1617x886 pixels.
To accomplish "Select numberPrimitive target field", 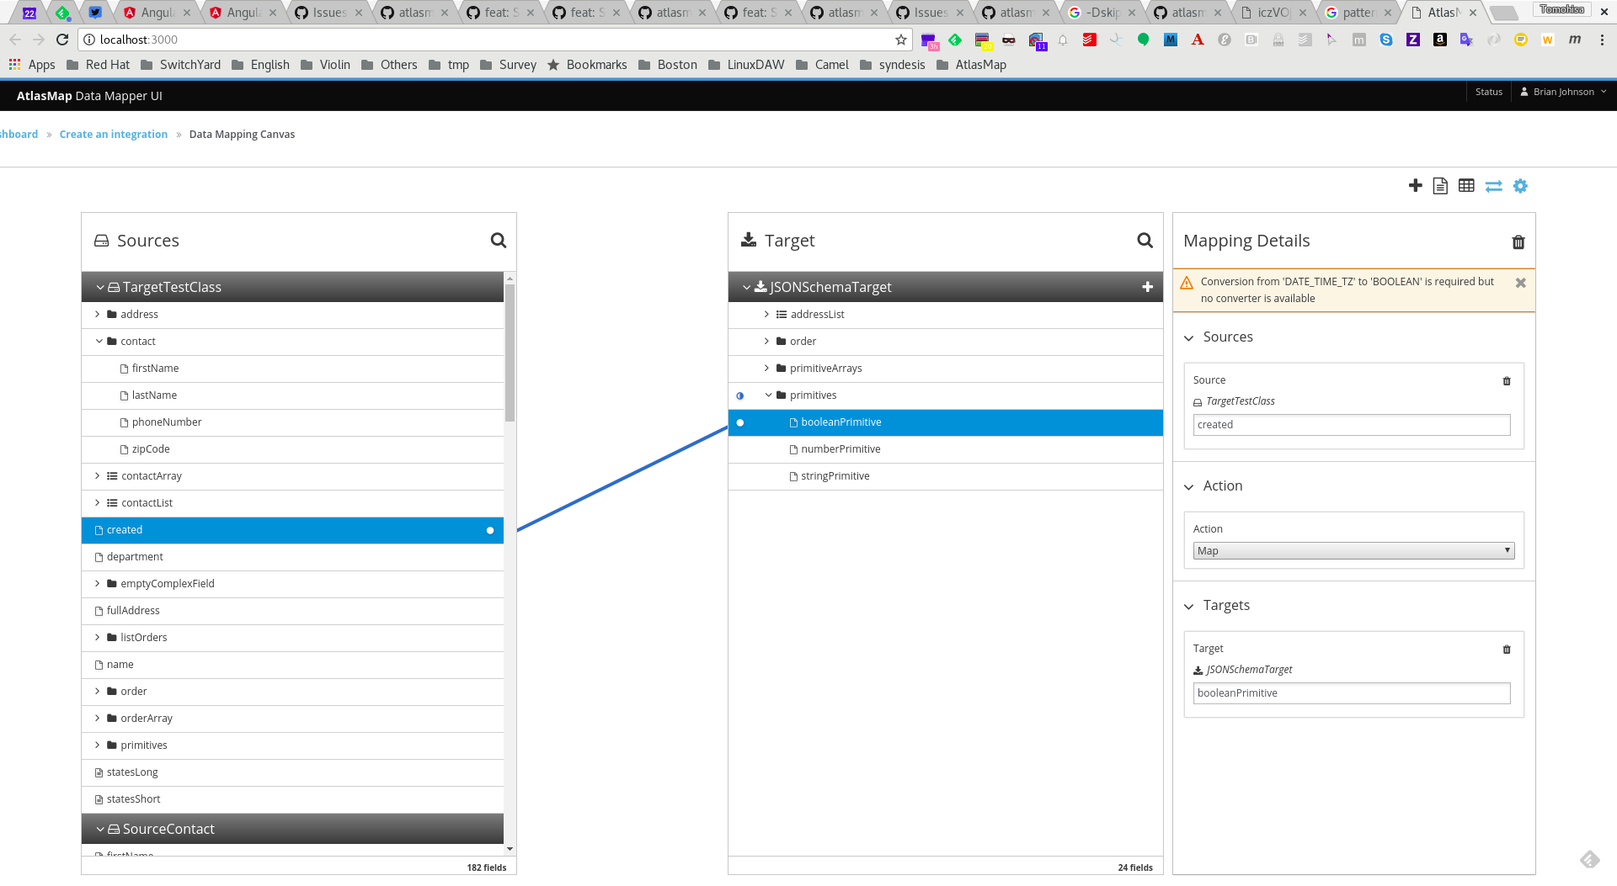I will [x=945, y=449].
